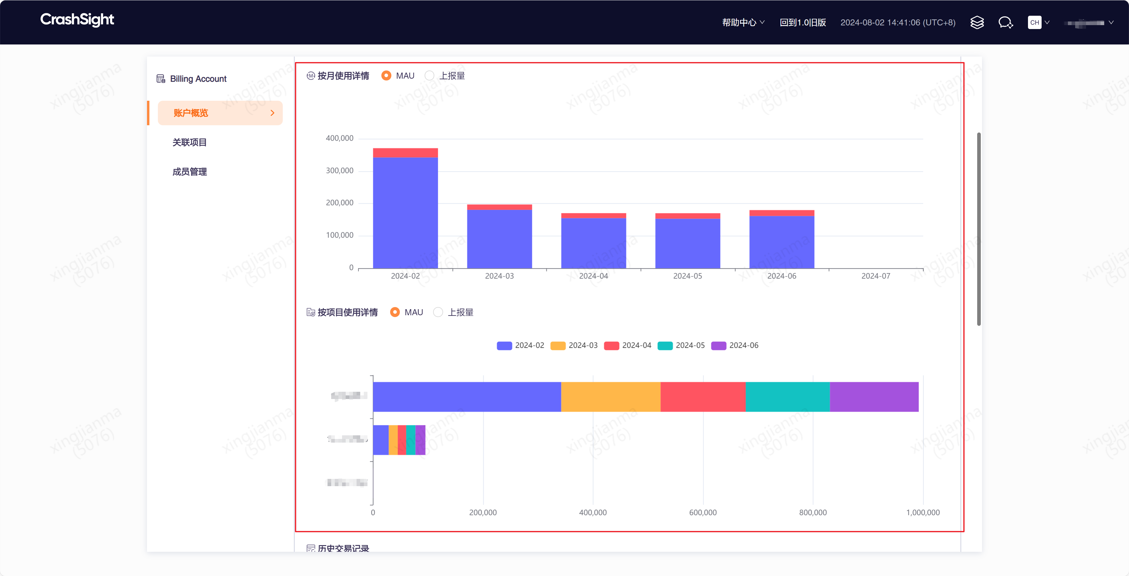Click the first project's orange 2024-03 segment
Viewport: 1129px width, 576px height.
click(x=611, y=397)
